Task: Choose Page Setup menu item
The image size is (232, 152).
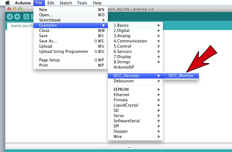Action: click(71, 60)
